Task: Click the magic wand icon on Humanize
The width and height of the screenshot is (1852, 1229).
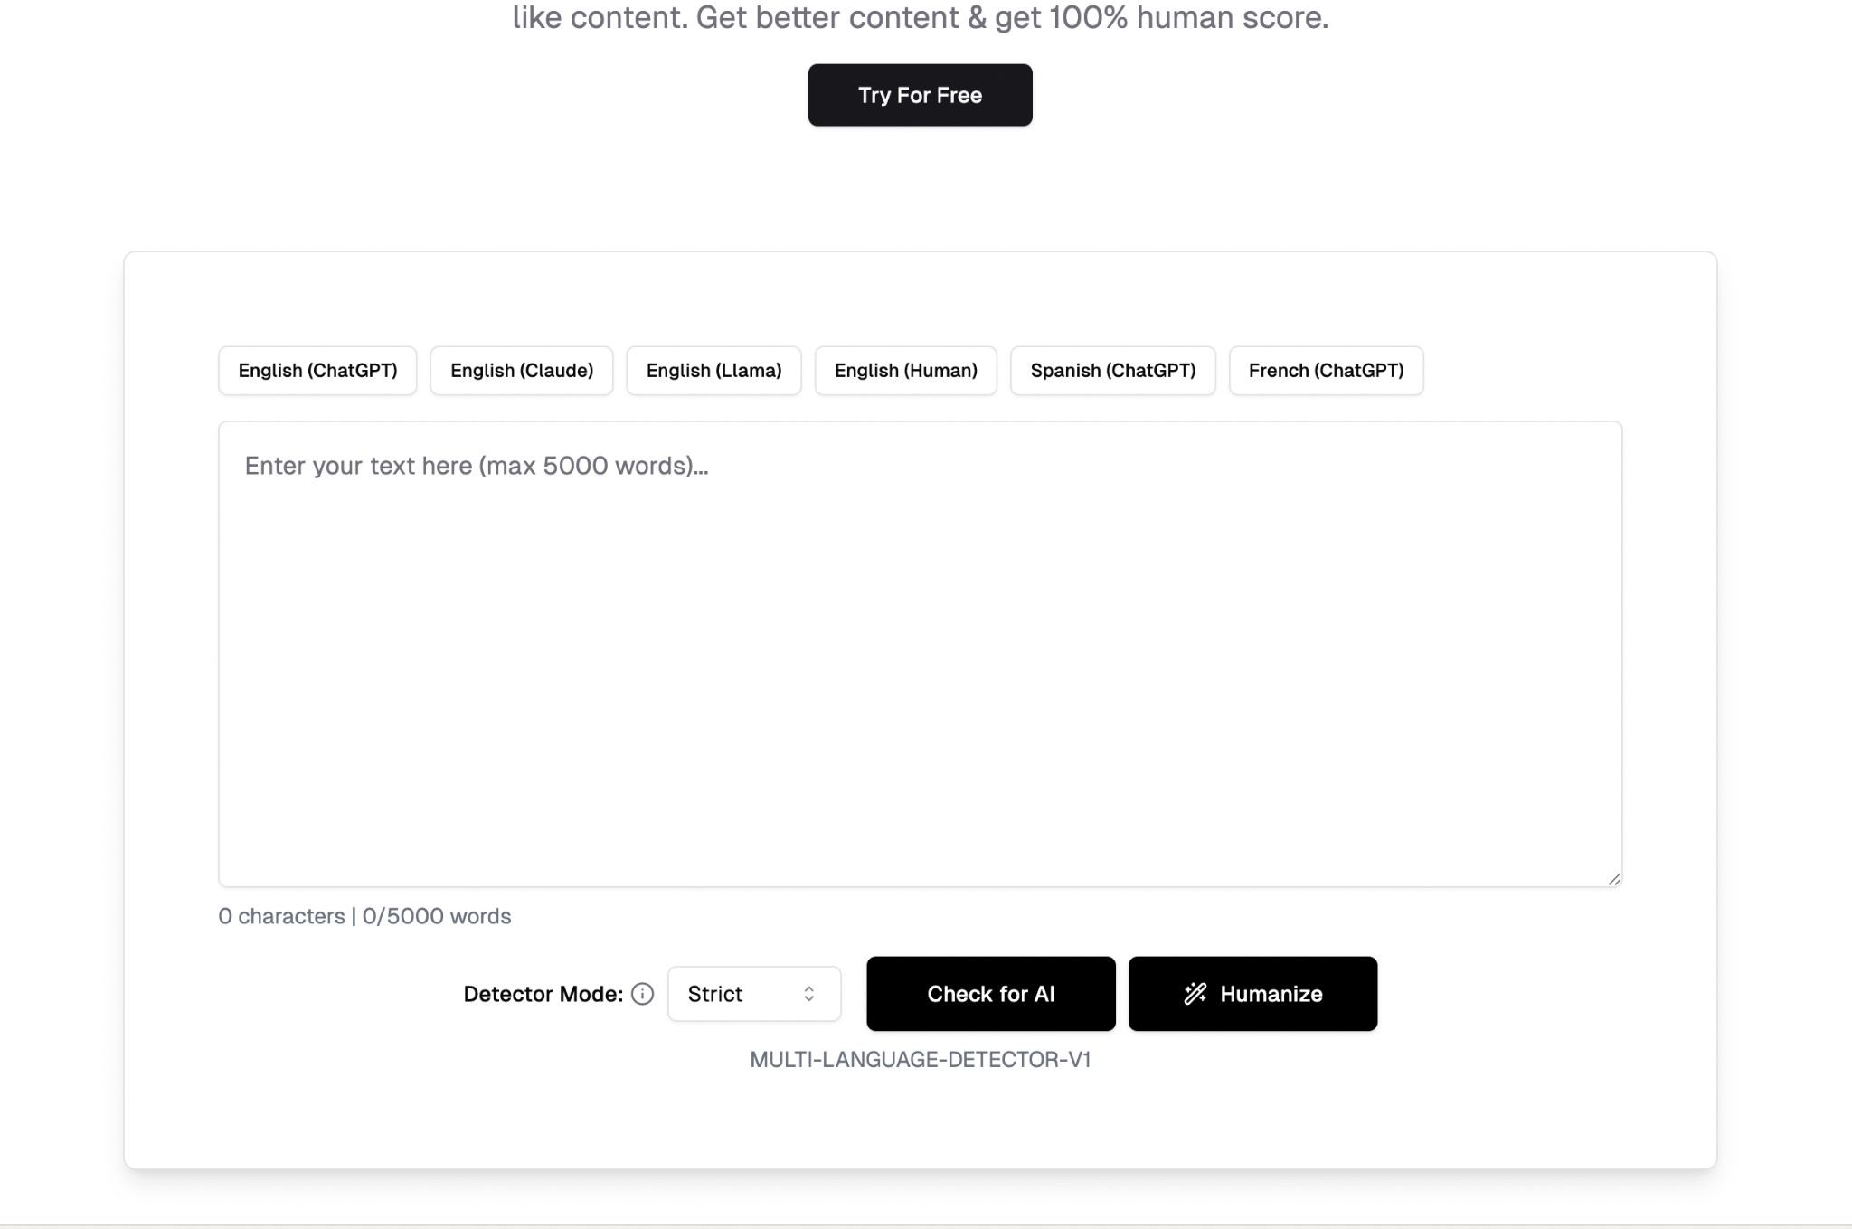Action: click(x=1195, y=994)
